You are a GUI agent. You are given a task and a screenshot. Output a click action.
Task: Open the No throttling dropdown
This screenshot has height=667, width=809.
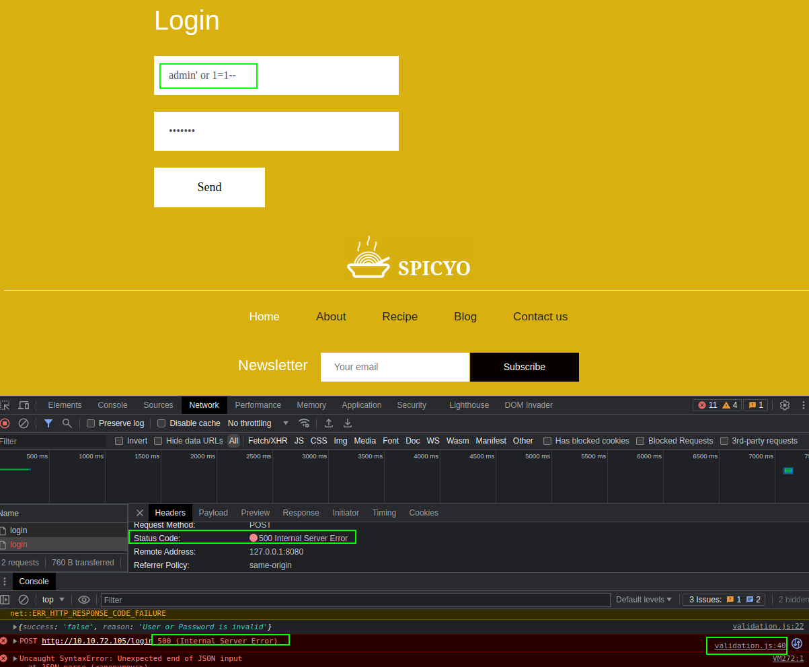click(x=258, y=423)
